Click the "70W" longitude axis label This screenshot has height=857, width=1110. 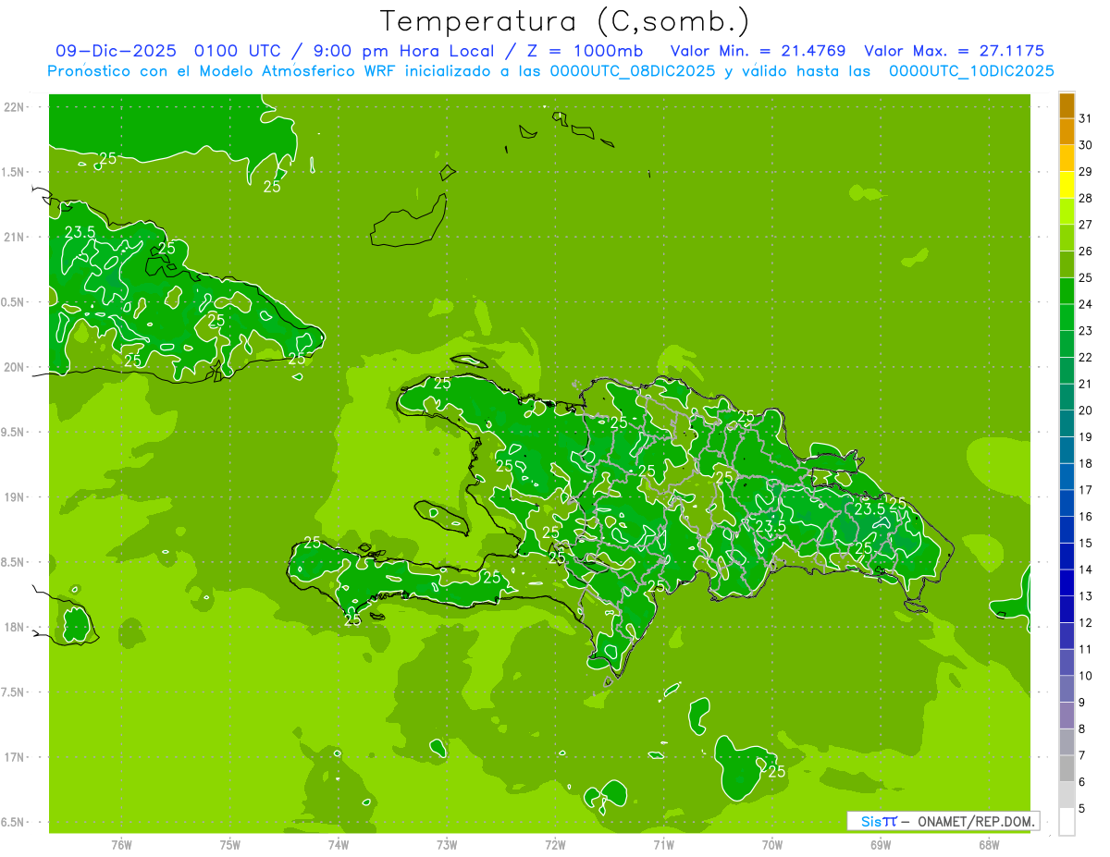click(x=771, y=844)
